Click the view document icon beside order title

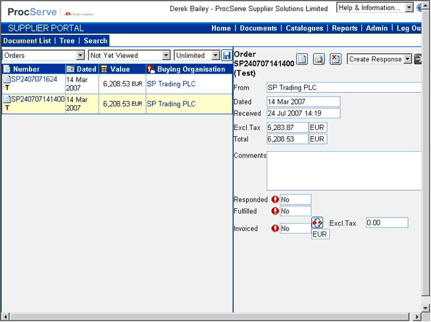(x=302, y=59)
